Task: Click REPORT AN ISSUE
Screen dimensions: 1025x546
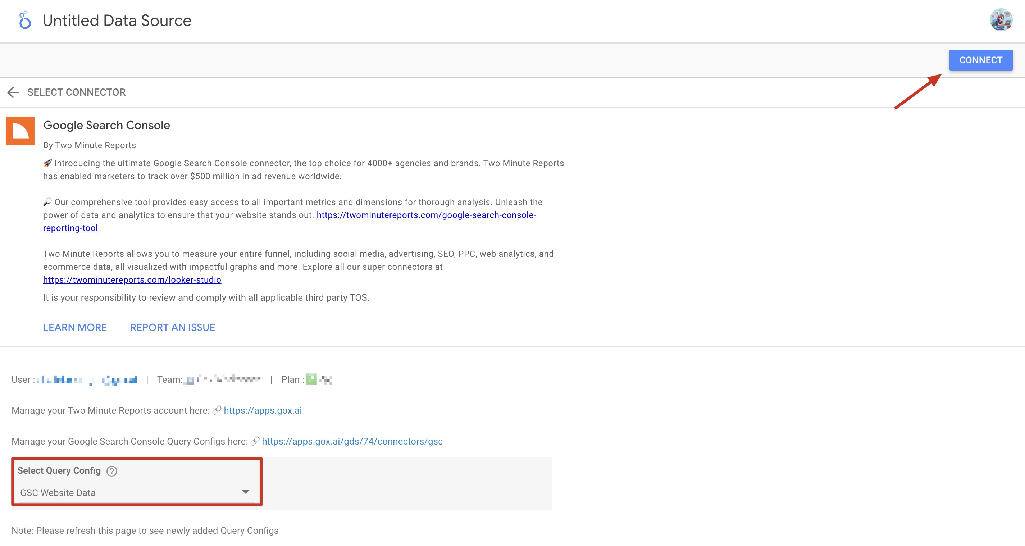Action: click(x=172, y=328)
